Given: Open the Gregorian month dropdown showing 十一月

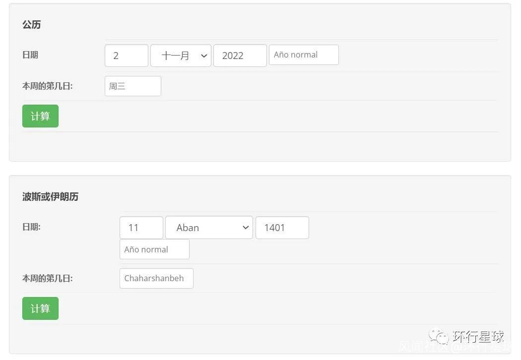Looking at the screenshot, I should tap(181, 56).
